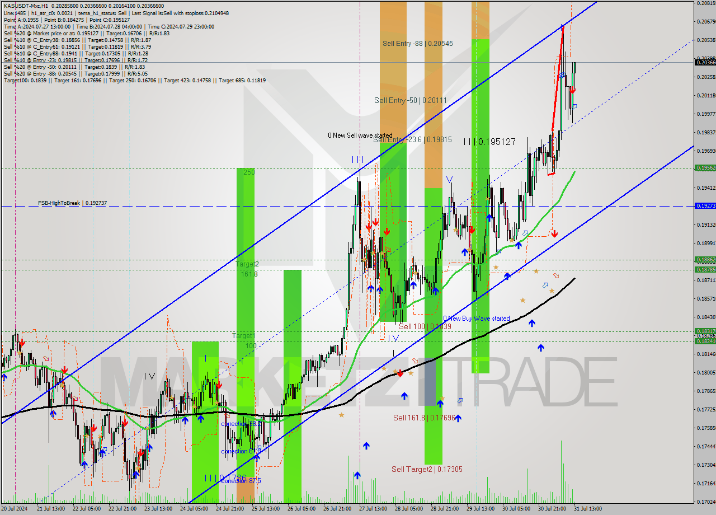716x515 pixels.
Task: Click the 0.17725 price axis value
Action: [706, 409]
